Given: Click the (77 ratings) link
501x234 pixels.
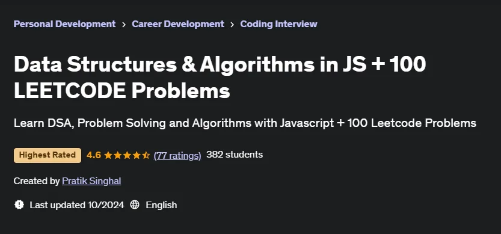Looking at the screenshot, I should tap(177, 155).
